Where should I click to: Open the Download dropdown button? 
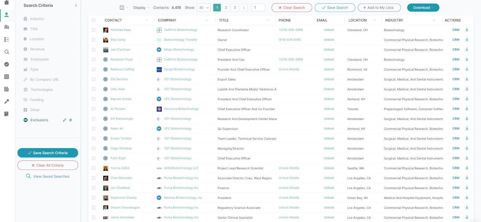coord(423,7)
